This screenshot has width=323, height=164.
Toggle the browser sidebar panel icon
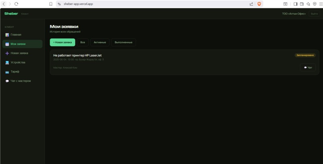[x=295, y=4]
